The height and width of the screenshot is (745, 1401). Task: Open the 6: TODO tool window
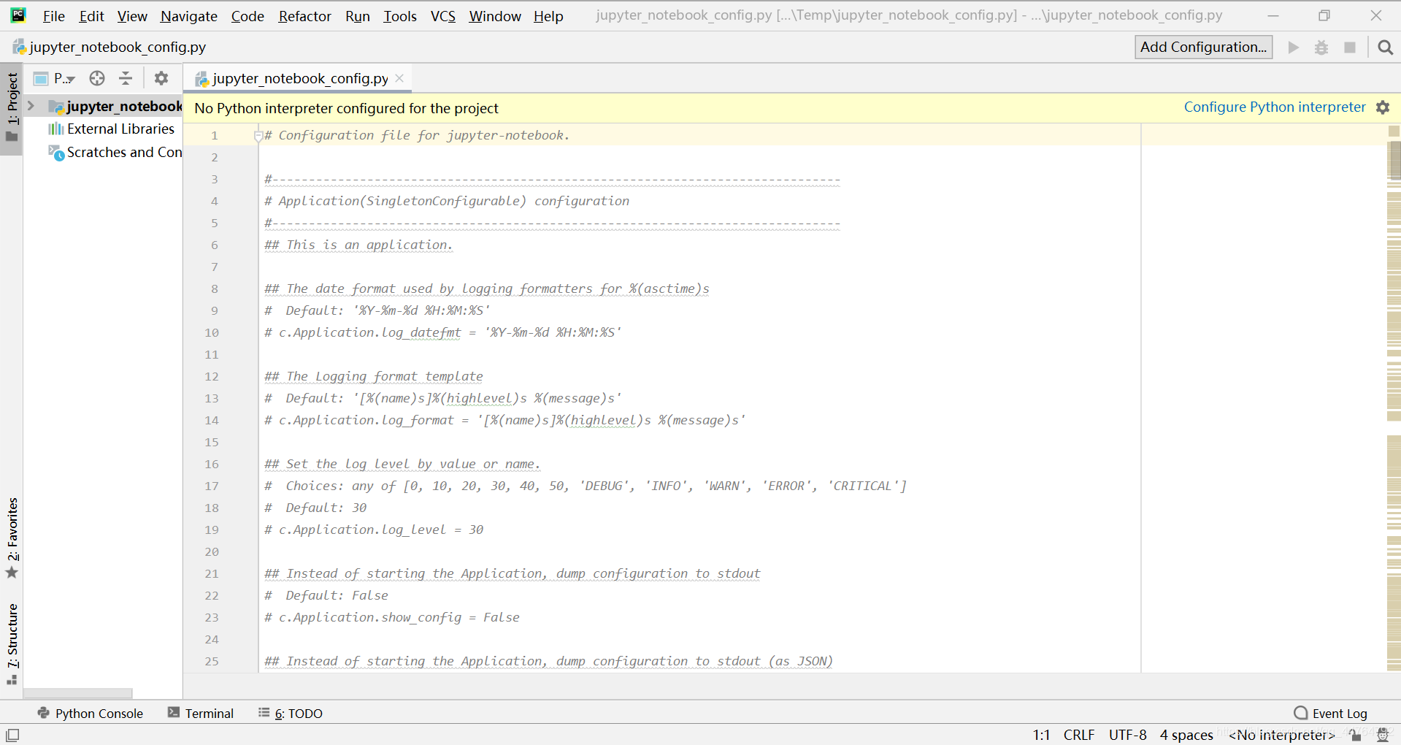pyautogui.click(x=291, y=713)
